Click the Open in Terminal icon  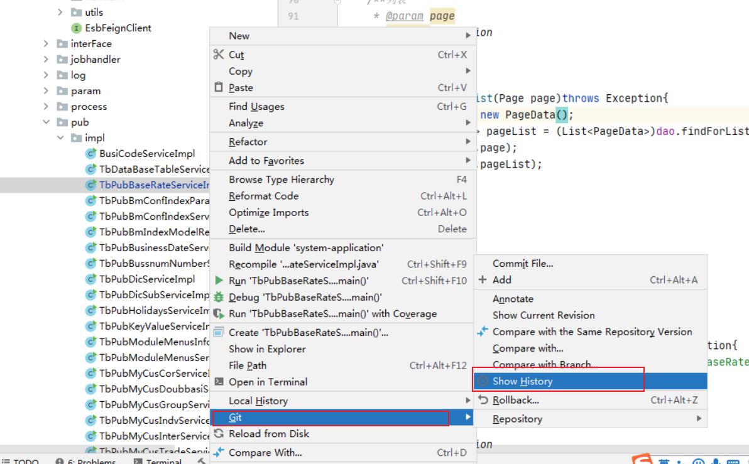click(219, 382)
